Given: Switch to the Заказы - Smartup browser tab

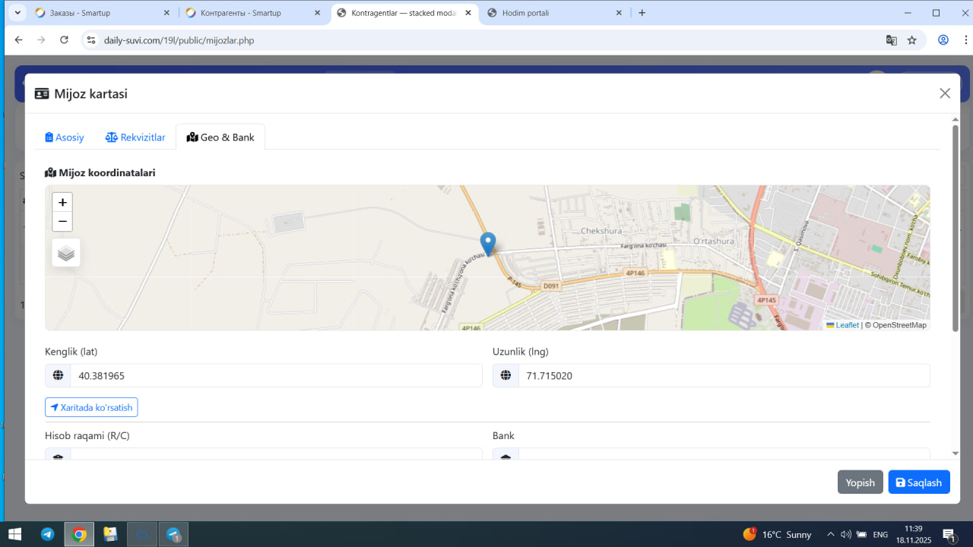Looking at the screenshot, I should click(x=101, y=13).
